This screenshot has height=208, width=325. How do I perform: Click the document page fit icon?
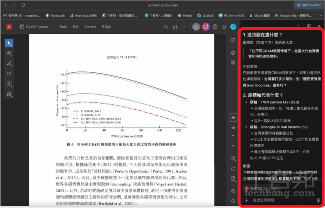[233, 179]
